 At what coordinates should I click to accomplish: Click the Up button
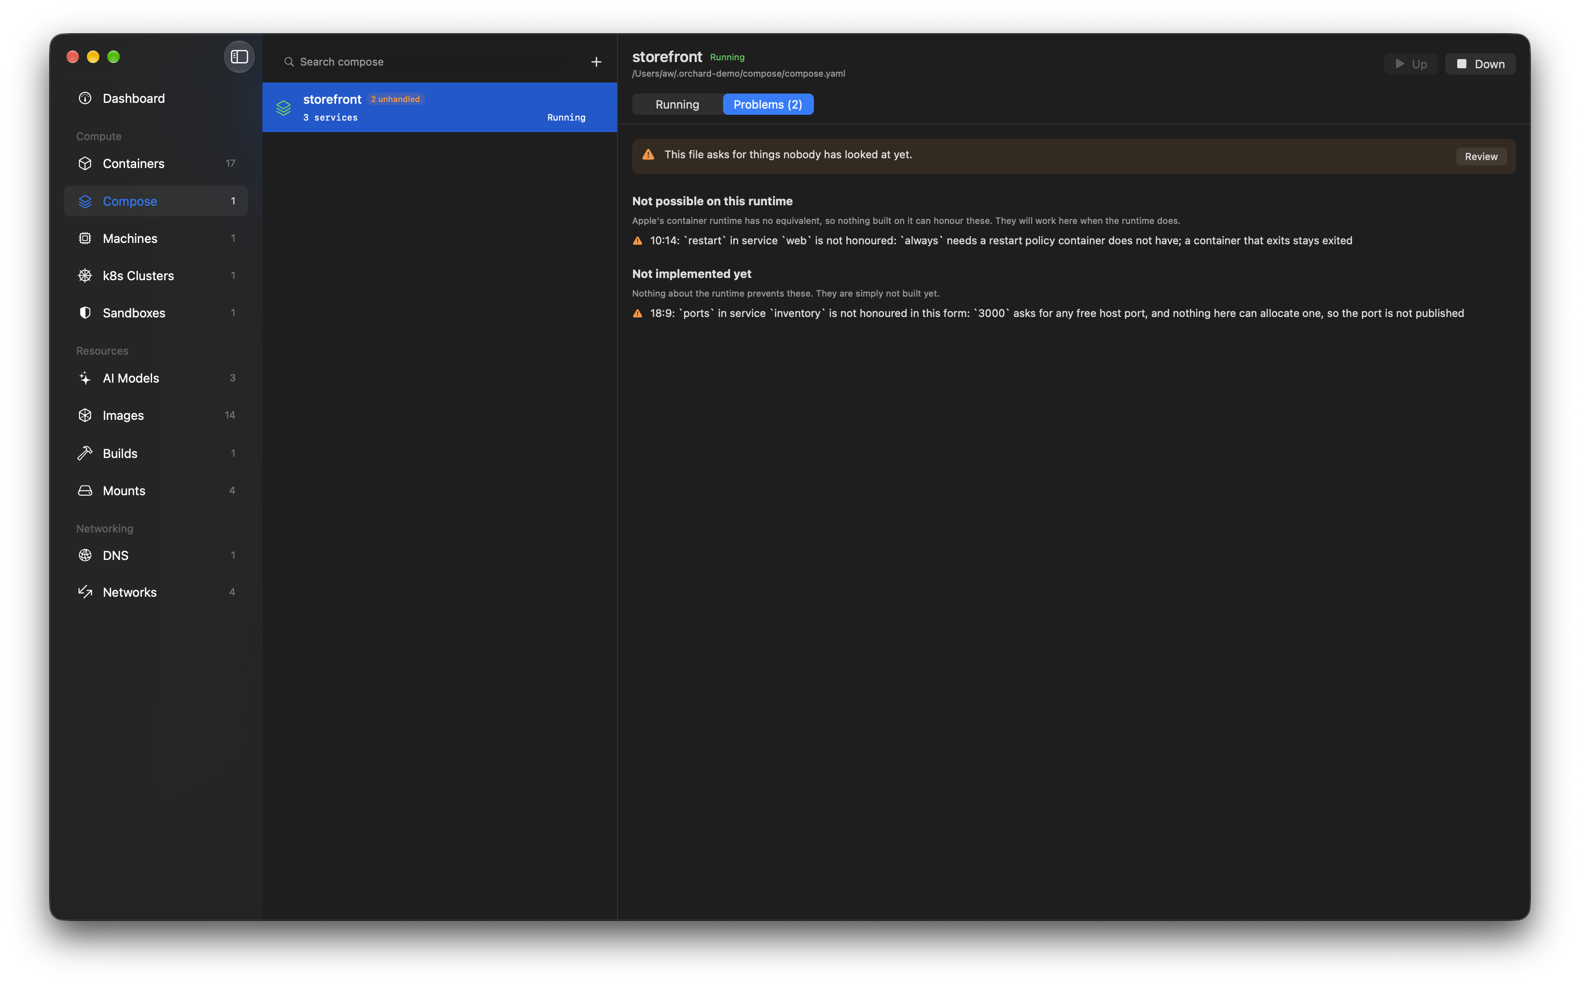click(1411, 64)
